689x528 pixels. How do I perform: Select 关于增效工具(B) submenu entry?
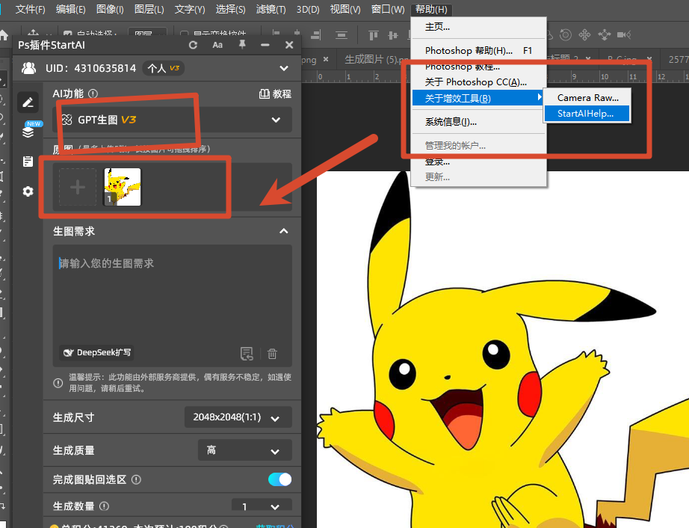[479, 98]
